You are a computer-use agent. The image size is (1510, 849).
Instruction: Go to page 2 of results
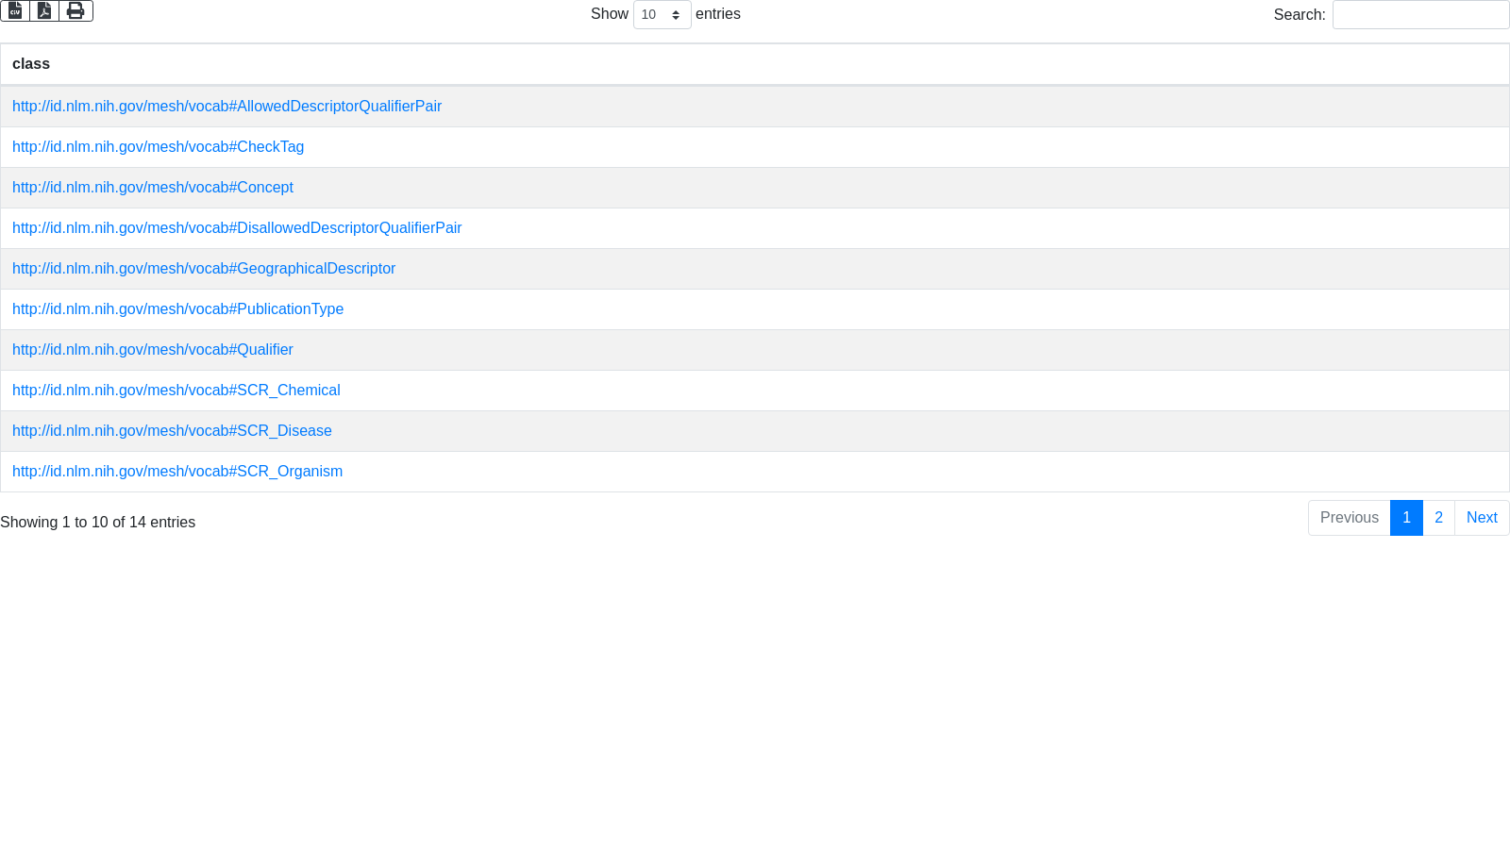(x=1438, y=518)
